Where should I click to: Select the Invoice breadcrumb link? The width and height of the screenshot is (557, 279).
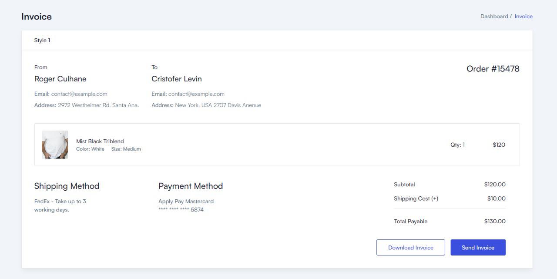(523, 17)
